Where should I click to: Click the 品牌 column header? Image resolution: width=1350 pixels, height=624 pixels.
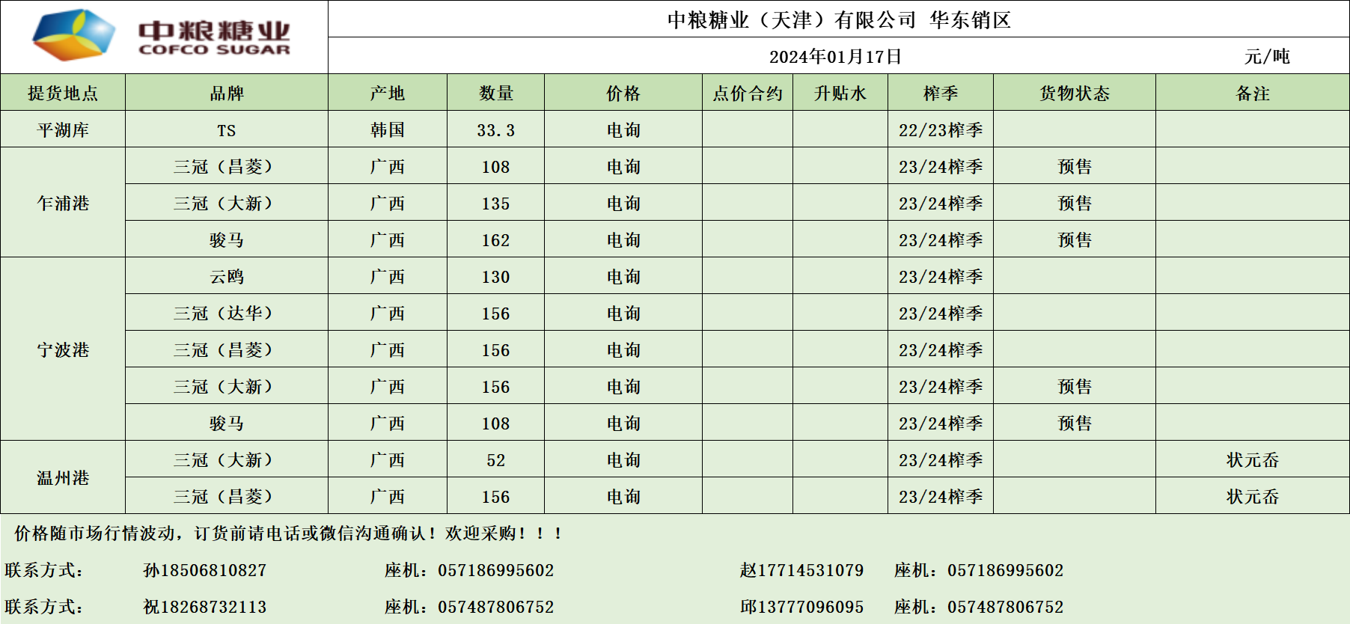click(226, 93)
